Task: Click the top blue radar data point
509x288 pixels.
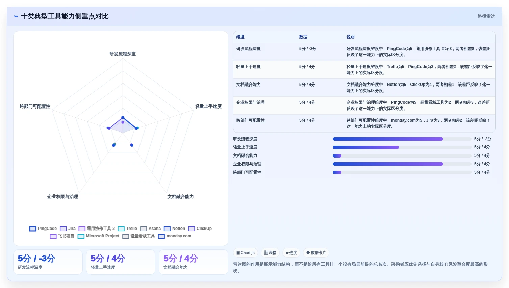Action: point(123,117)
